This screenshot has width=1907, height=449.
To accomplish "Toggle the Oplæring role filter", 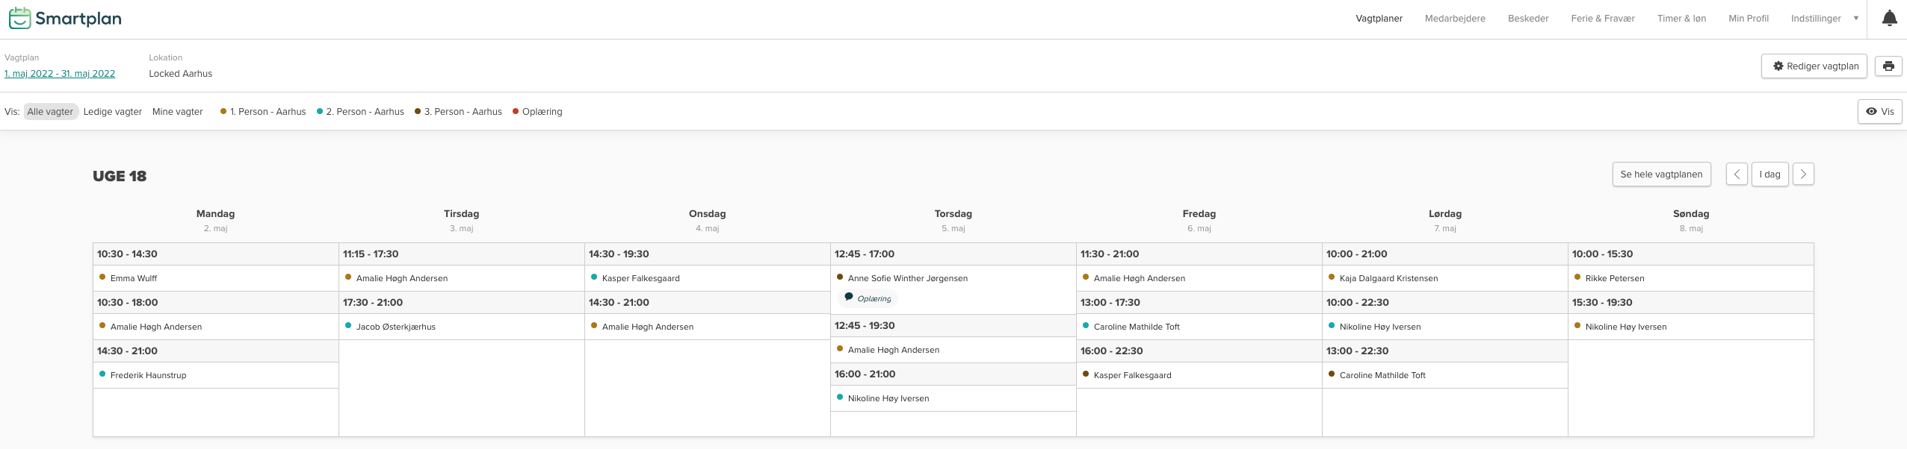I will (x=537, y=111).
